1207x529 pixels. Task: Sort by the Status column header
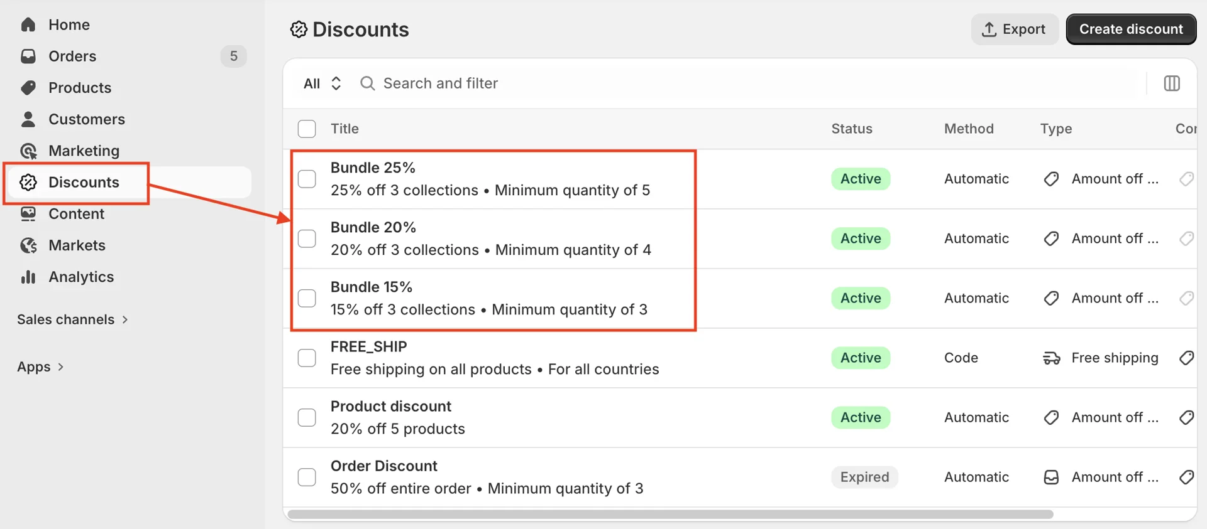click(x=851, y=129)
